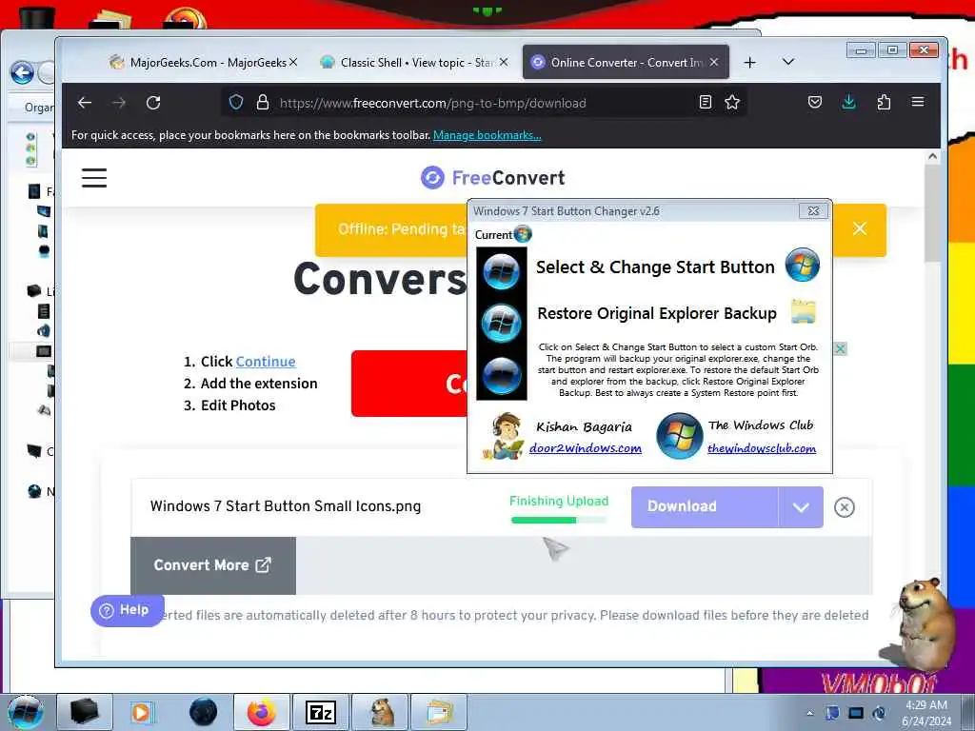
Task: Open network icon in system tray
Action: (856, 713)
